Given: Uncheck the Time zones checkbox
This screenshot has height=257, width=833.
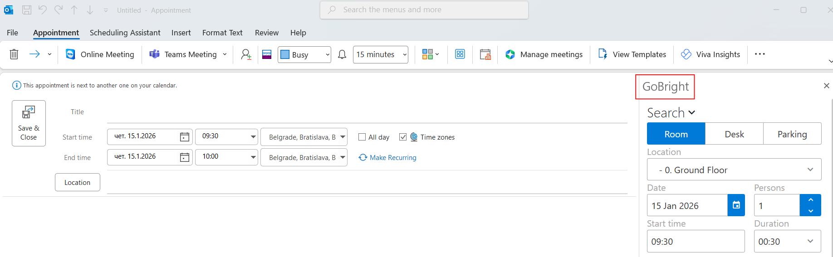Looking at the screenshot, I should tap(403, 137).
